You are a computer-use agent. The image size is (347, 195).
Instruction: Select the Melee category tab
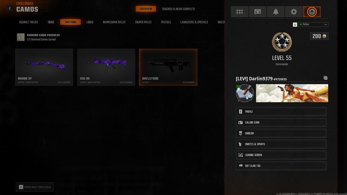[x=221, y=22]
